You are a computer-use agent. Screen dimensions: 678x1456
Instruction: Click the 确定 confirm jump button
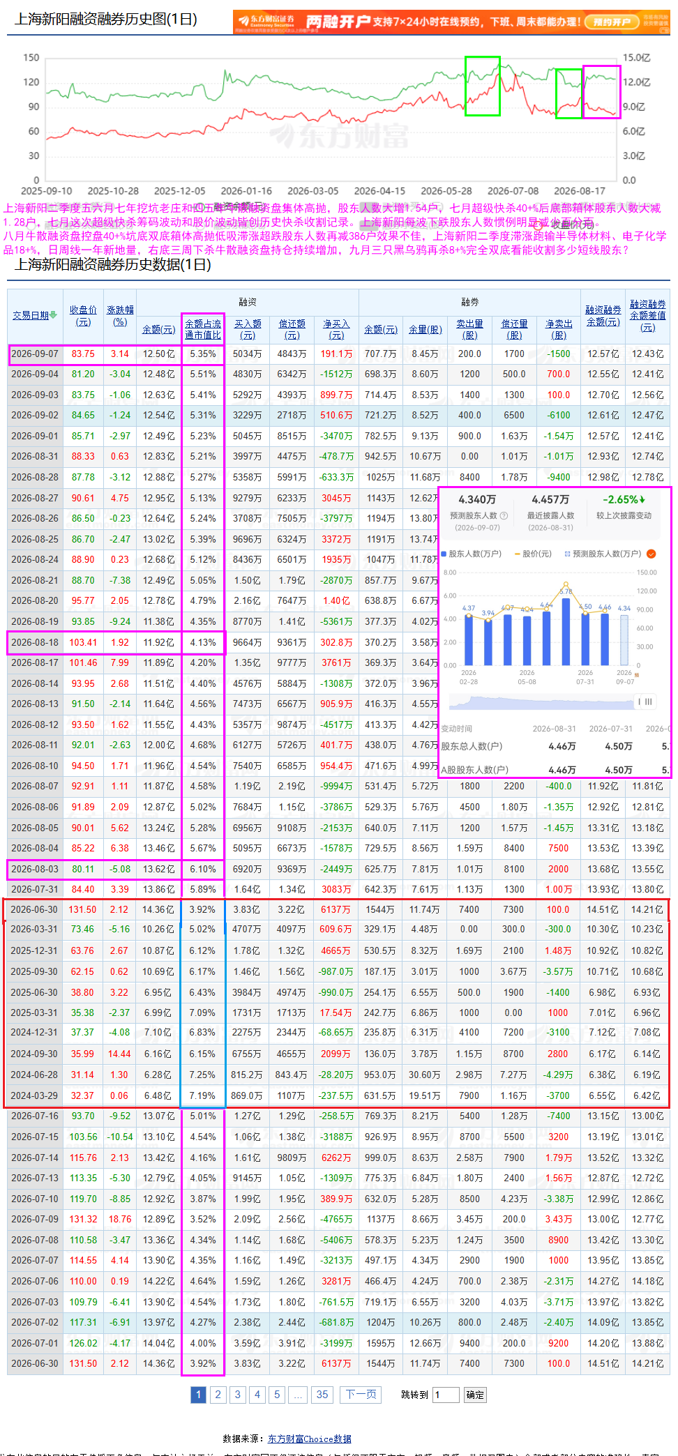pyautogui.click(x=475, y=1395)
